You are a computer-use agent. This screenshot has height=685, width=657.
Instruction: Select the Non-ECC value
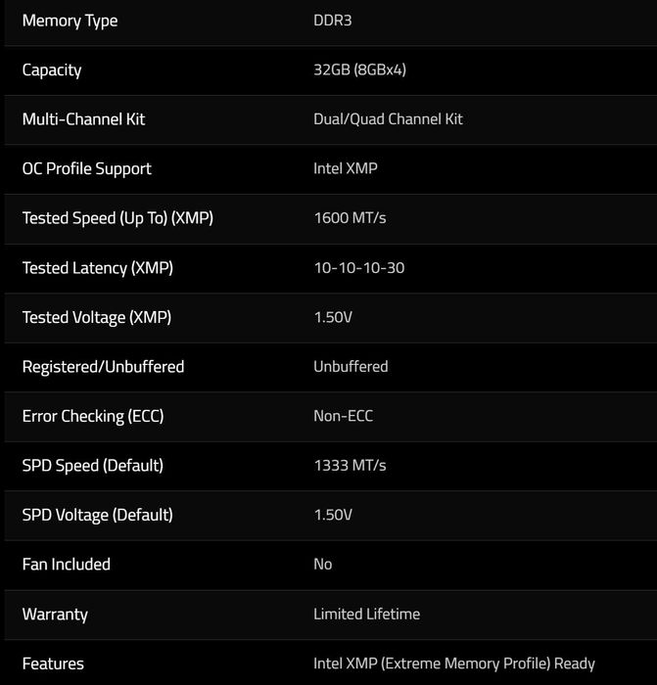tap(343, 416)
